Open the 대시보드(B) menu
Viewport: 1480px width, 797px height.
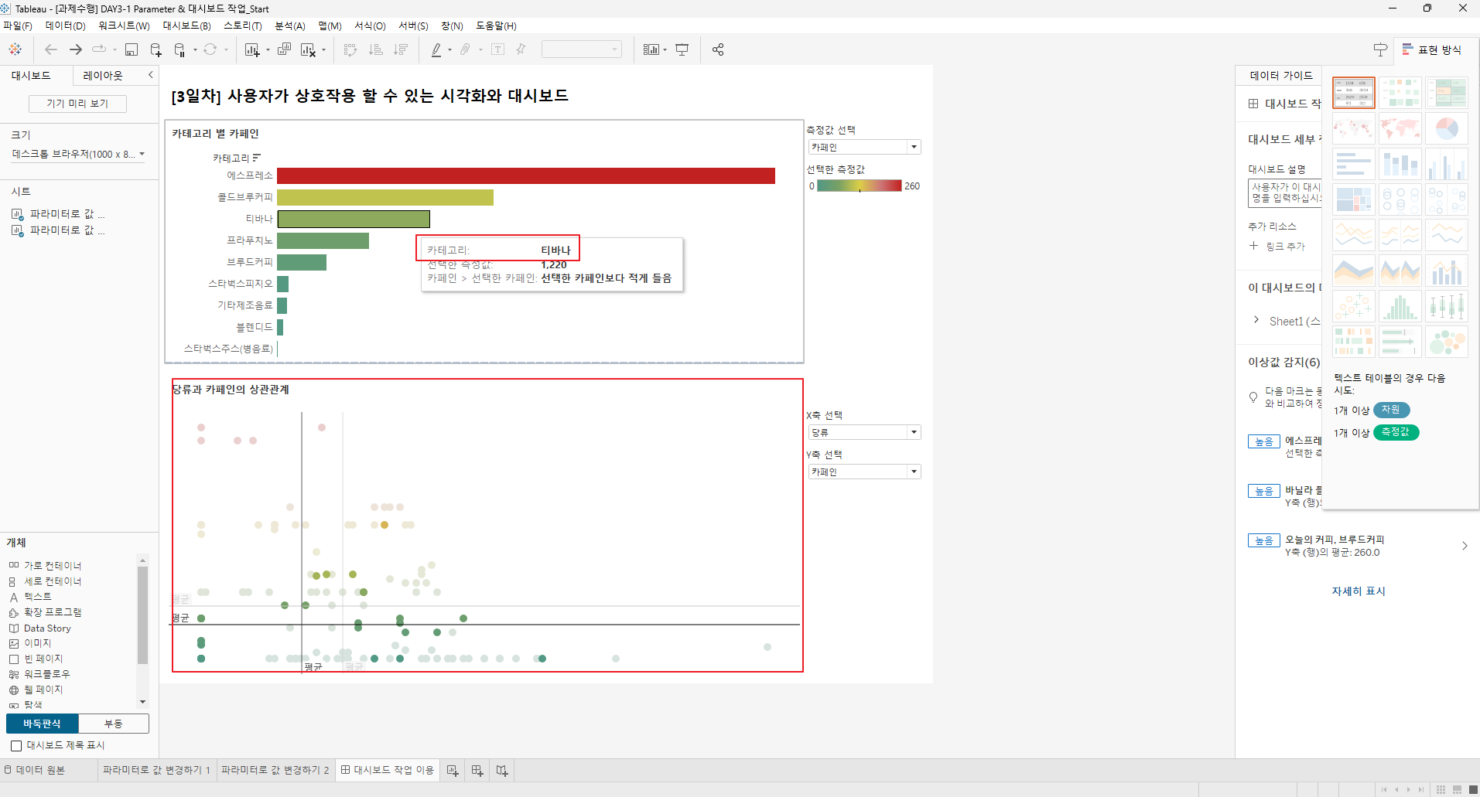[x=186, y=26]
